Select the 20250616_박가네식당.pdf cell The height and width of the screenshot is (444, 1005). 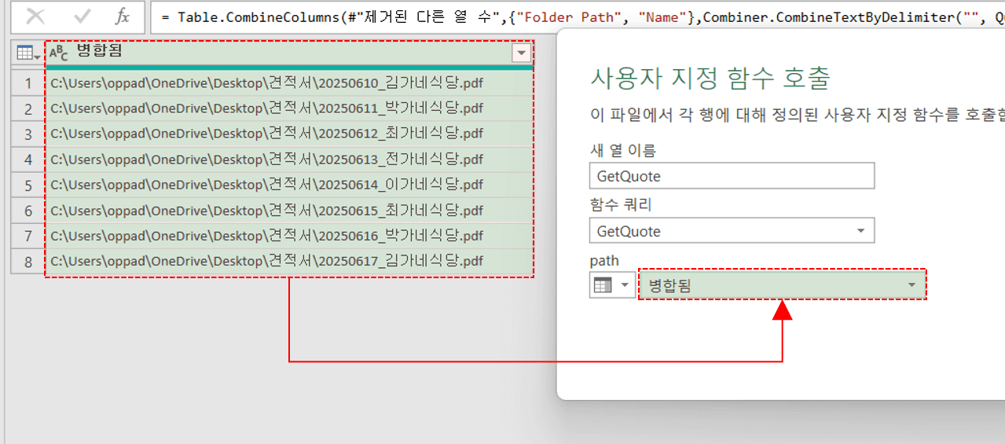coord(288,236)
